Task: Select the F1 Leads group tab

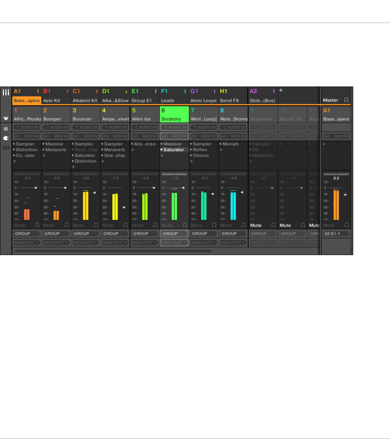Action: [x=174, y=96]
